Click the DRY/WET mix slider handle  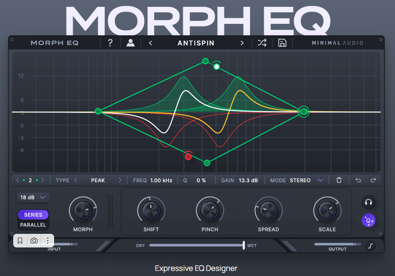click(x=244, y=245)
